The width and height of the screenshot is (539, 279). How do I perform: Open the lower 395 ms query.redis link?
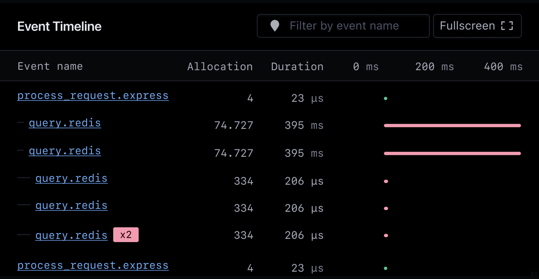tap(65, 151)
